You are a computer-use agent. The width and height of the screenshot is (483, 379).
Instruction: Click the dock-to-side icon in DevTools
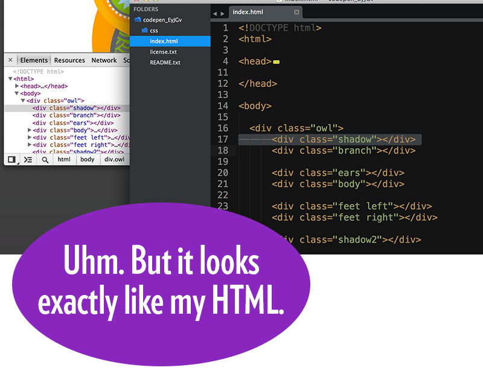point(11,160)
